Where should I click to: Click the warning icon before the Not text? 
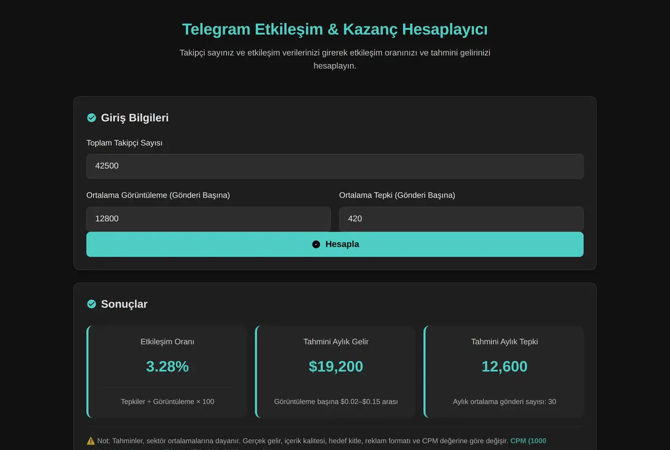click(91, 441)
